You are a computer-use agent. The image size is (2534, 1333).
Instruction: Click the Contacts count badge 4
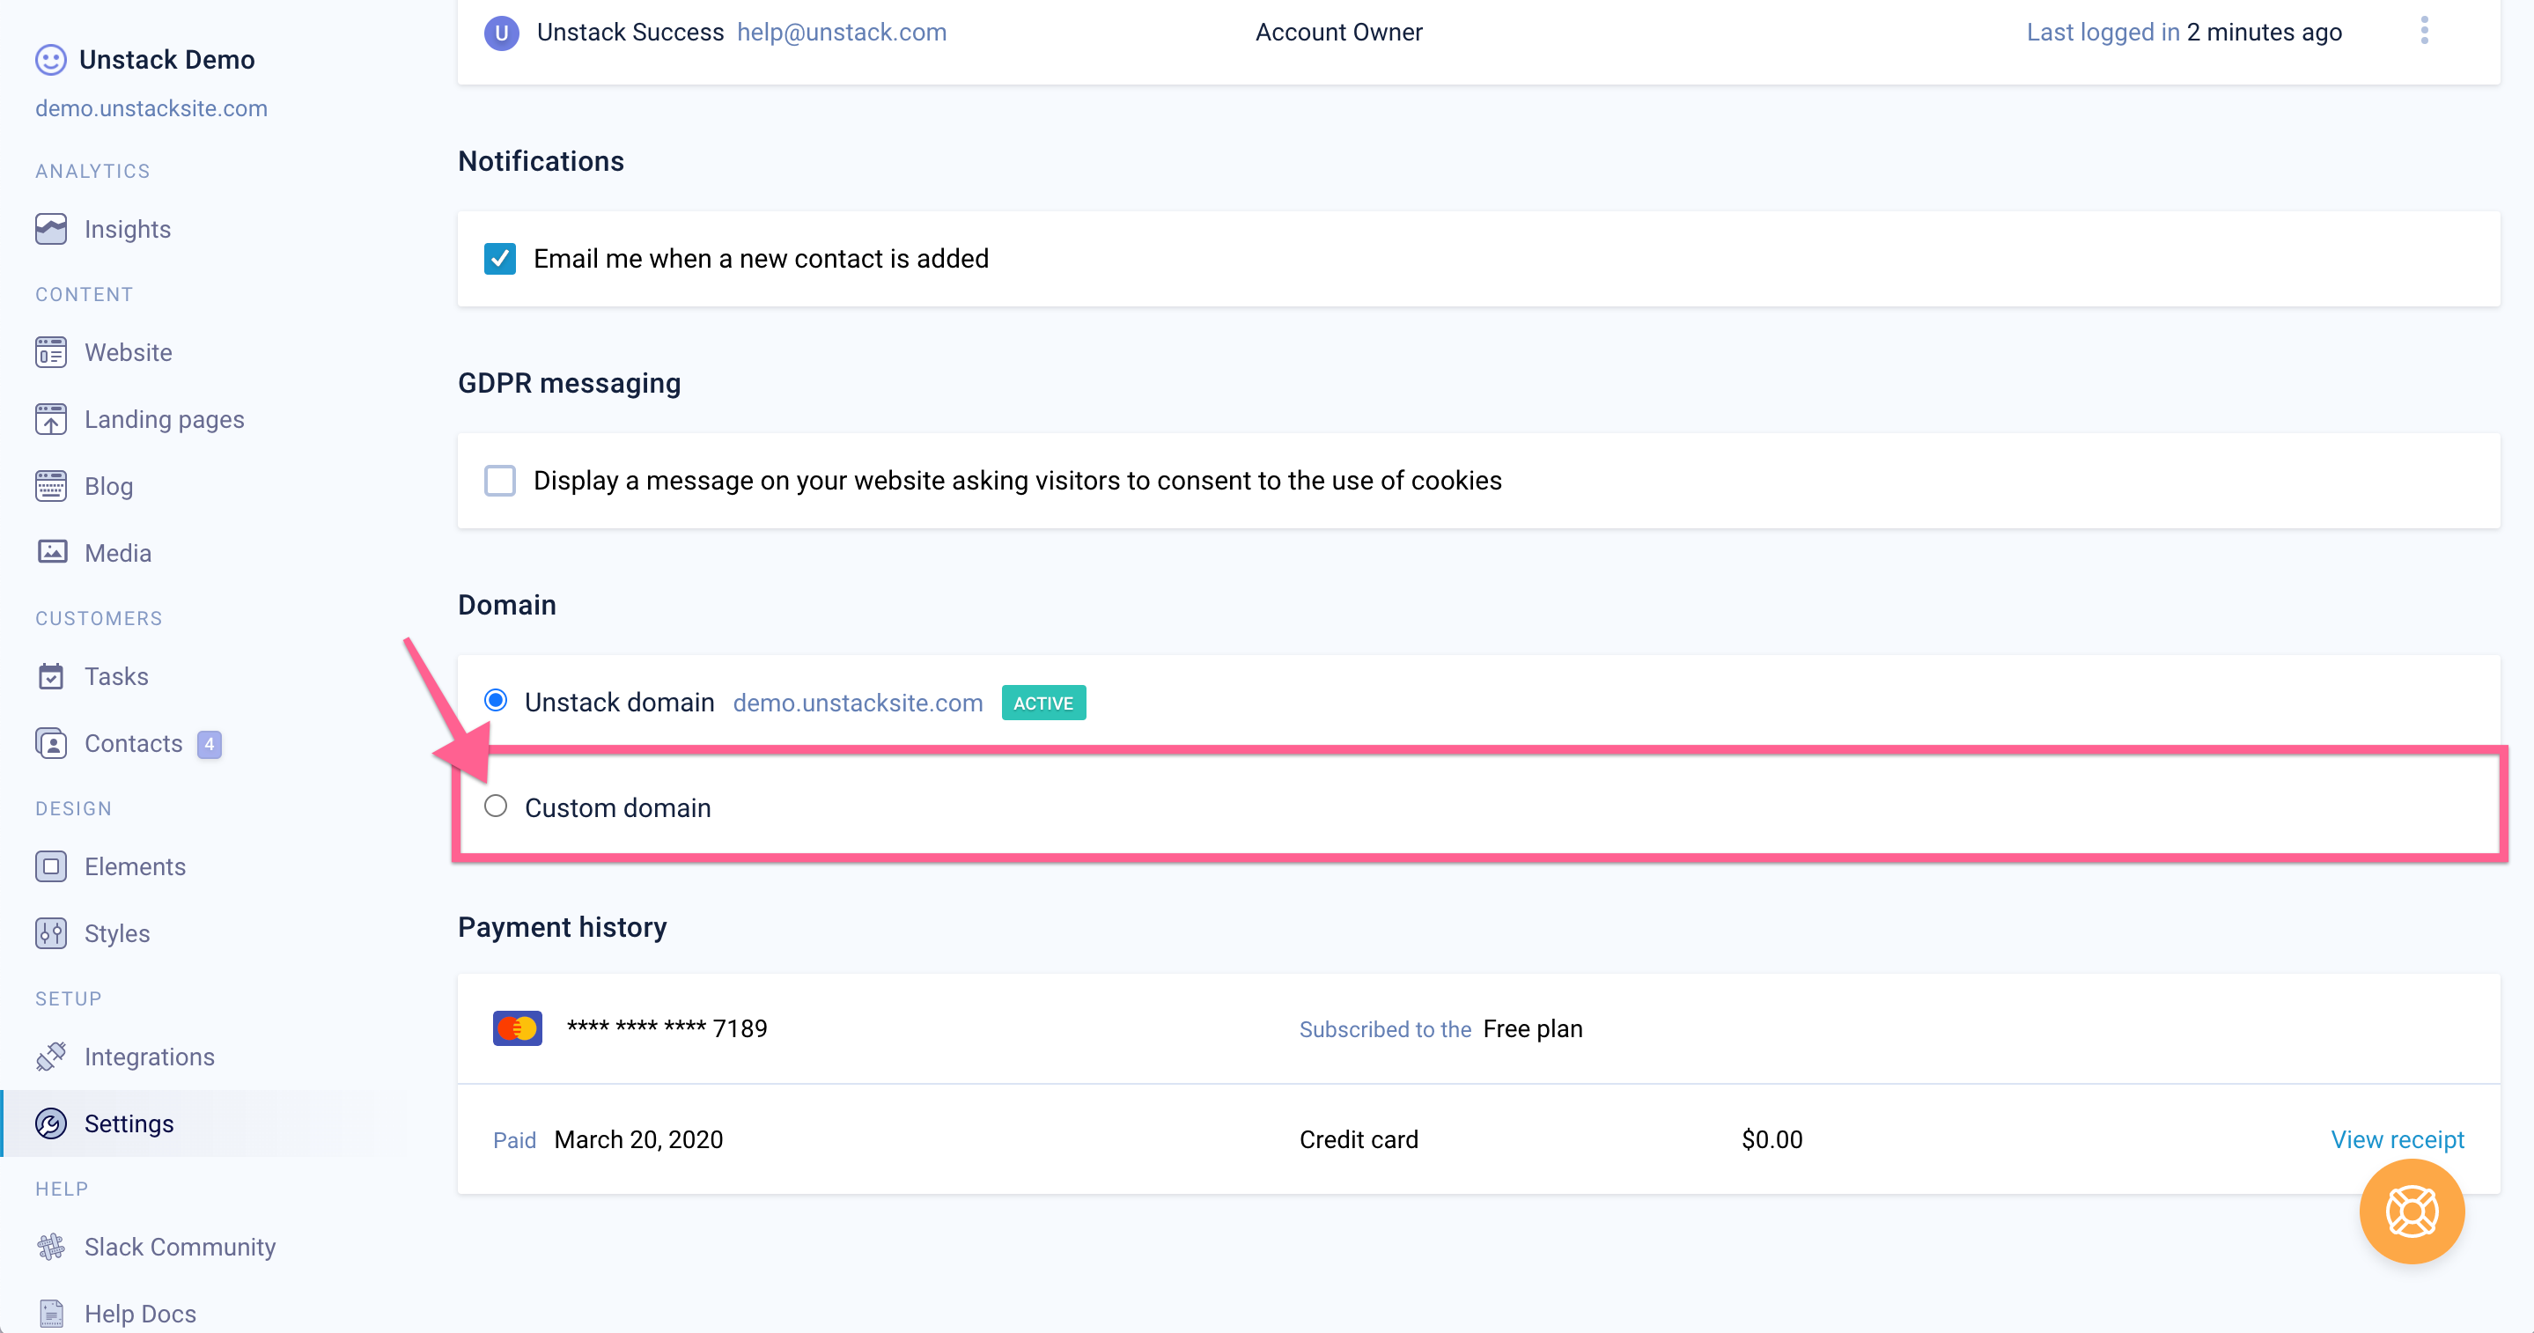[x=210, y=745]
